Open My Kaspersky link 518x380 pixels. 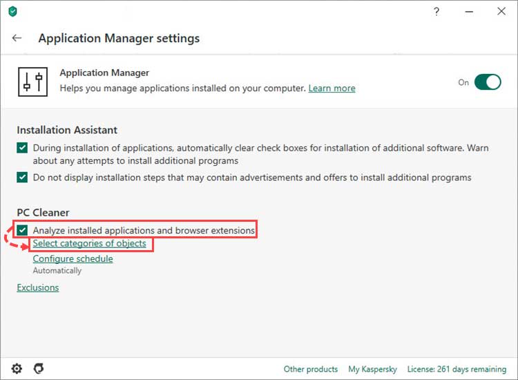click(373, 369)
